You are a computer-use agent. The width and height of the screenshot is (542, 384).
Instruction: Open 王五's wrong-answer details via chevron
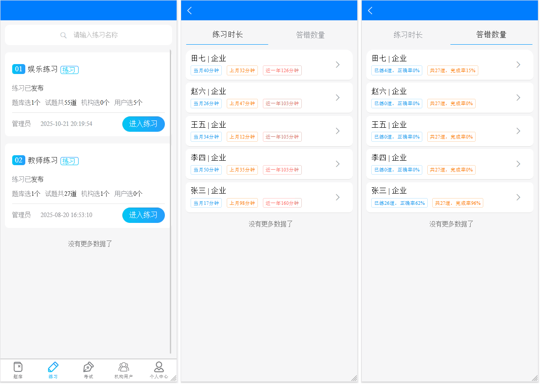(x=518, y=131)
